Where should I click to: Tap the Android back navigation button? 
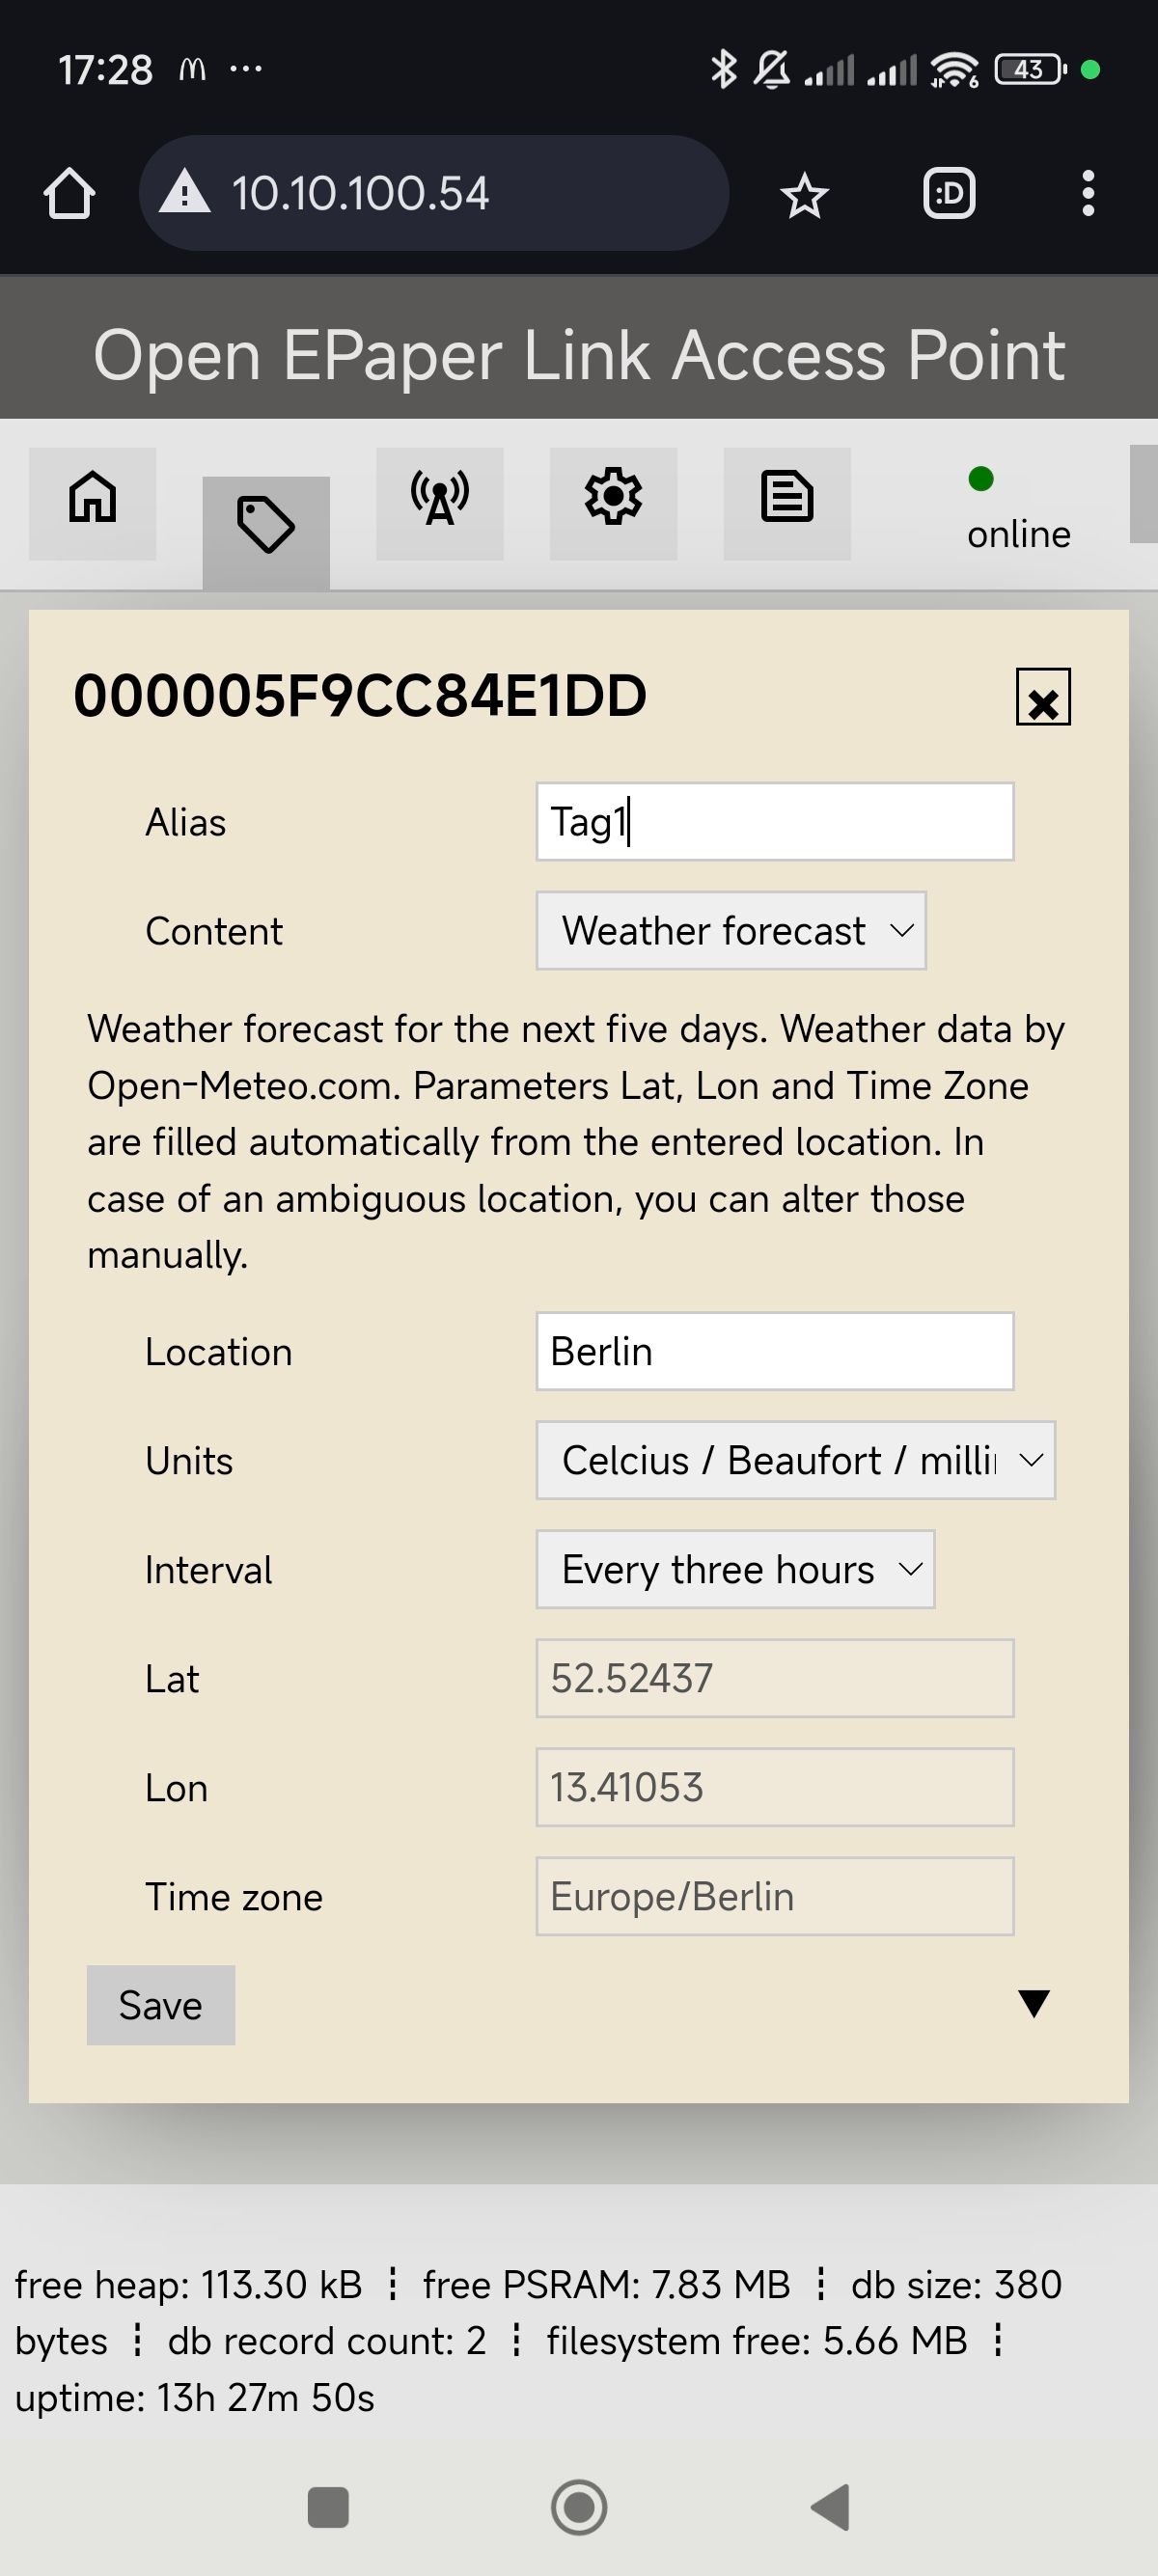[x=830, y=2507]
